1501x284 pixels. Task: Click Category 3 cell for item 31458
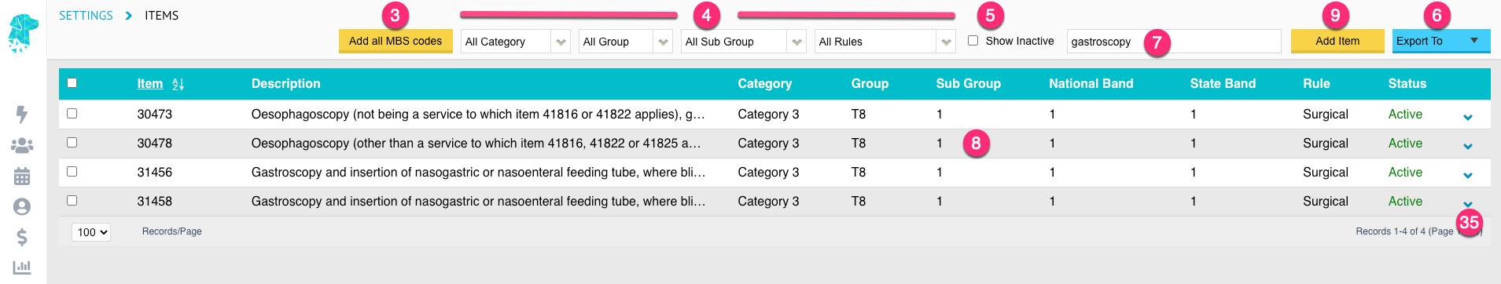click(768, 202)
